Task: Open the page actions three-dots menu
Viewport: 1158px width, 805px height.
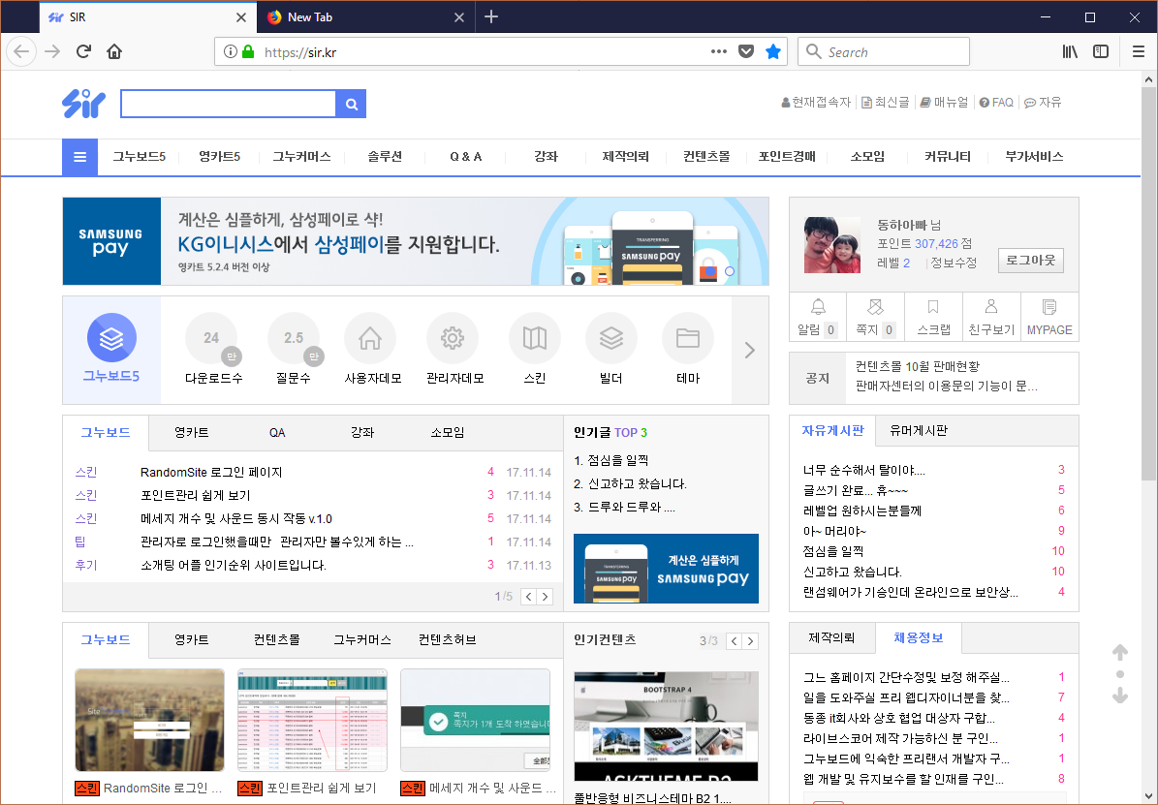Action: click(718, 52)
